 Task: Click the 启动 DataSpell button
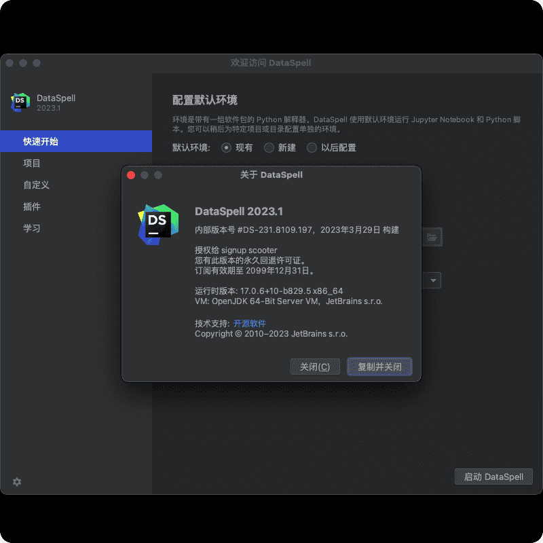493,477
